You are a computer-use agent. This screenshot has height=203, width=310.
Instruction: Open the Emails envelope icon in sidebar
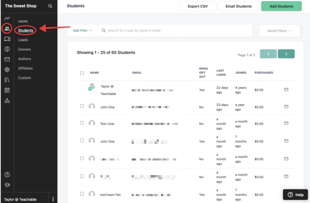click(x=7, y=59)
